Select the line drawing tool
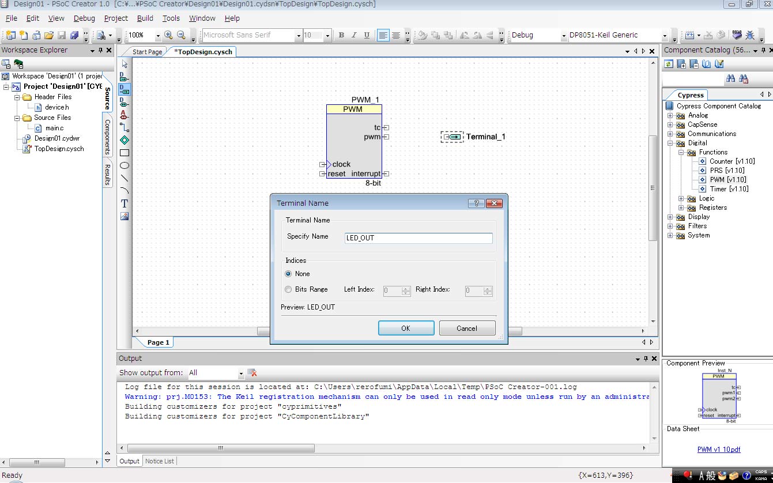Screen dimensions: 773x483 coord(125,178)
